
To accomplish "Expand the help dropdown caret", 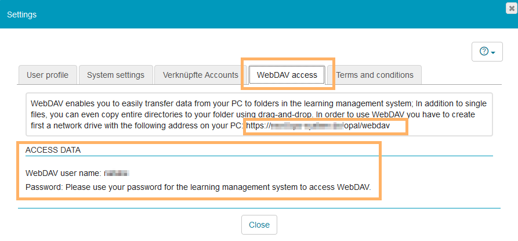I will click(x=493, y=52).
